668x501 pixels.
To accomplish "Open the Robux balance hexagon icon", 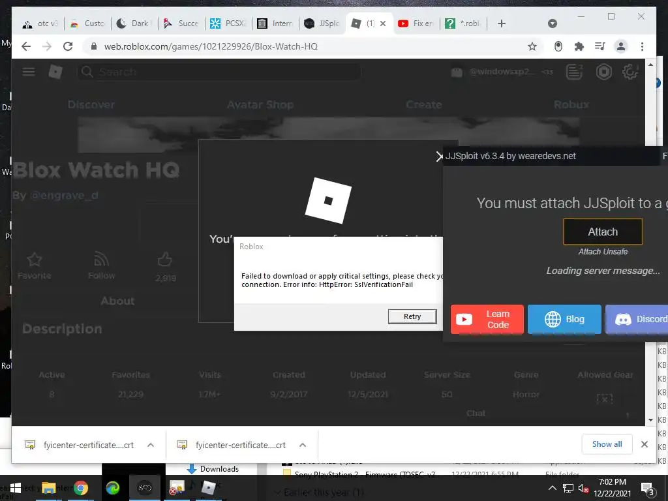I will click(603, 72).
